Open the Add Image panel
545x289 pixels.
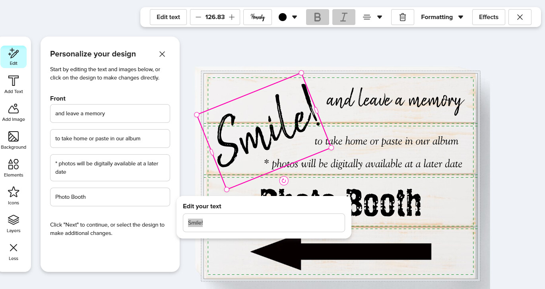14,112
